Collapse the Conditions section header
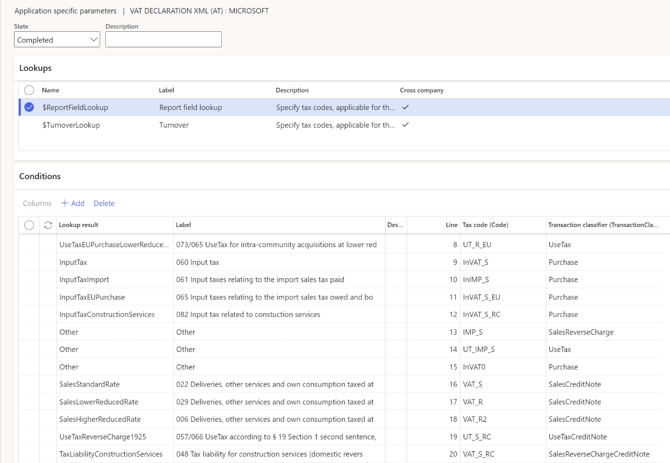Image resolution: width=670 pixels, height=463 pixels. coord(40,176)
